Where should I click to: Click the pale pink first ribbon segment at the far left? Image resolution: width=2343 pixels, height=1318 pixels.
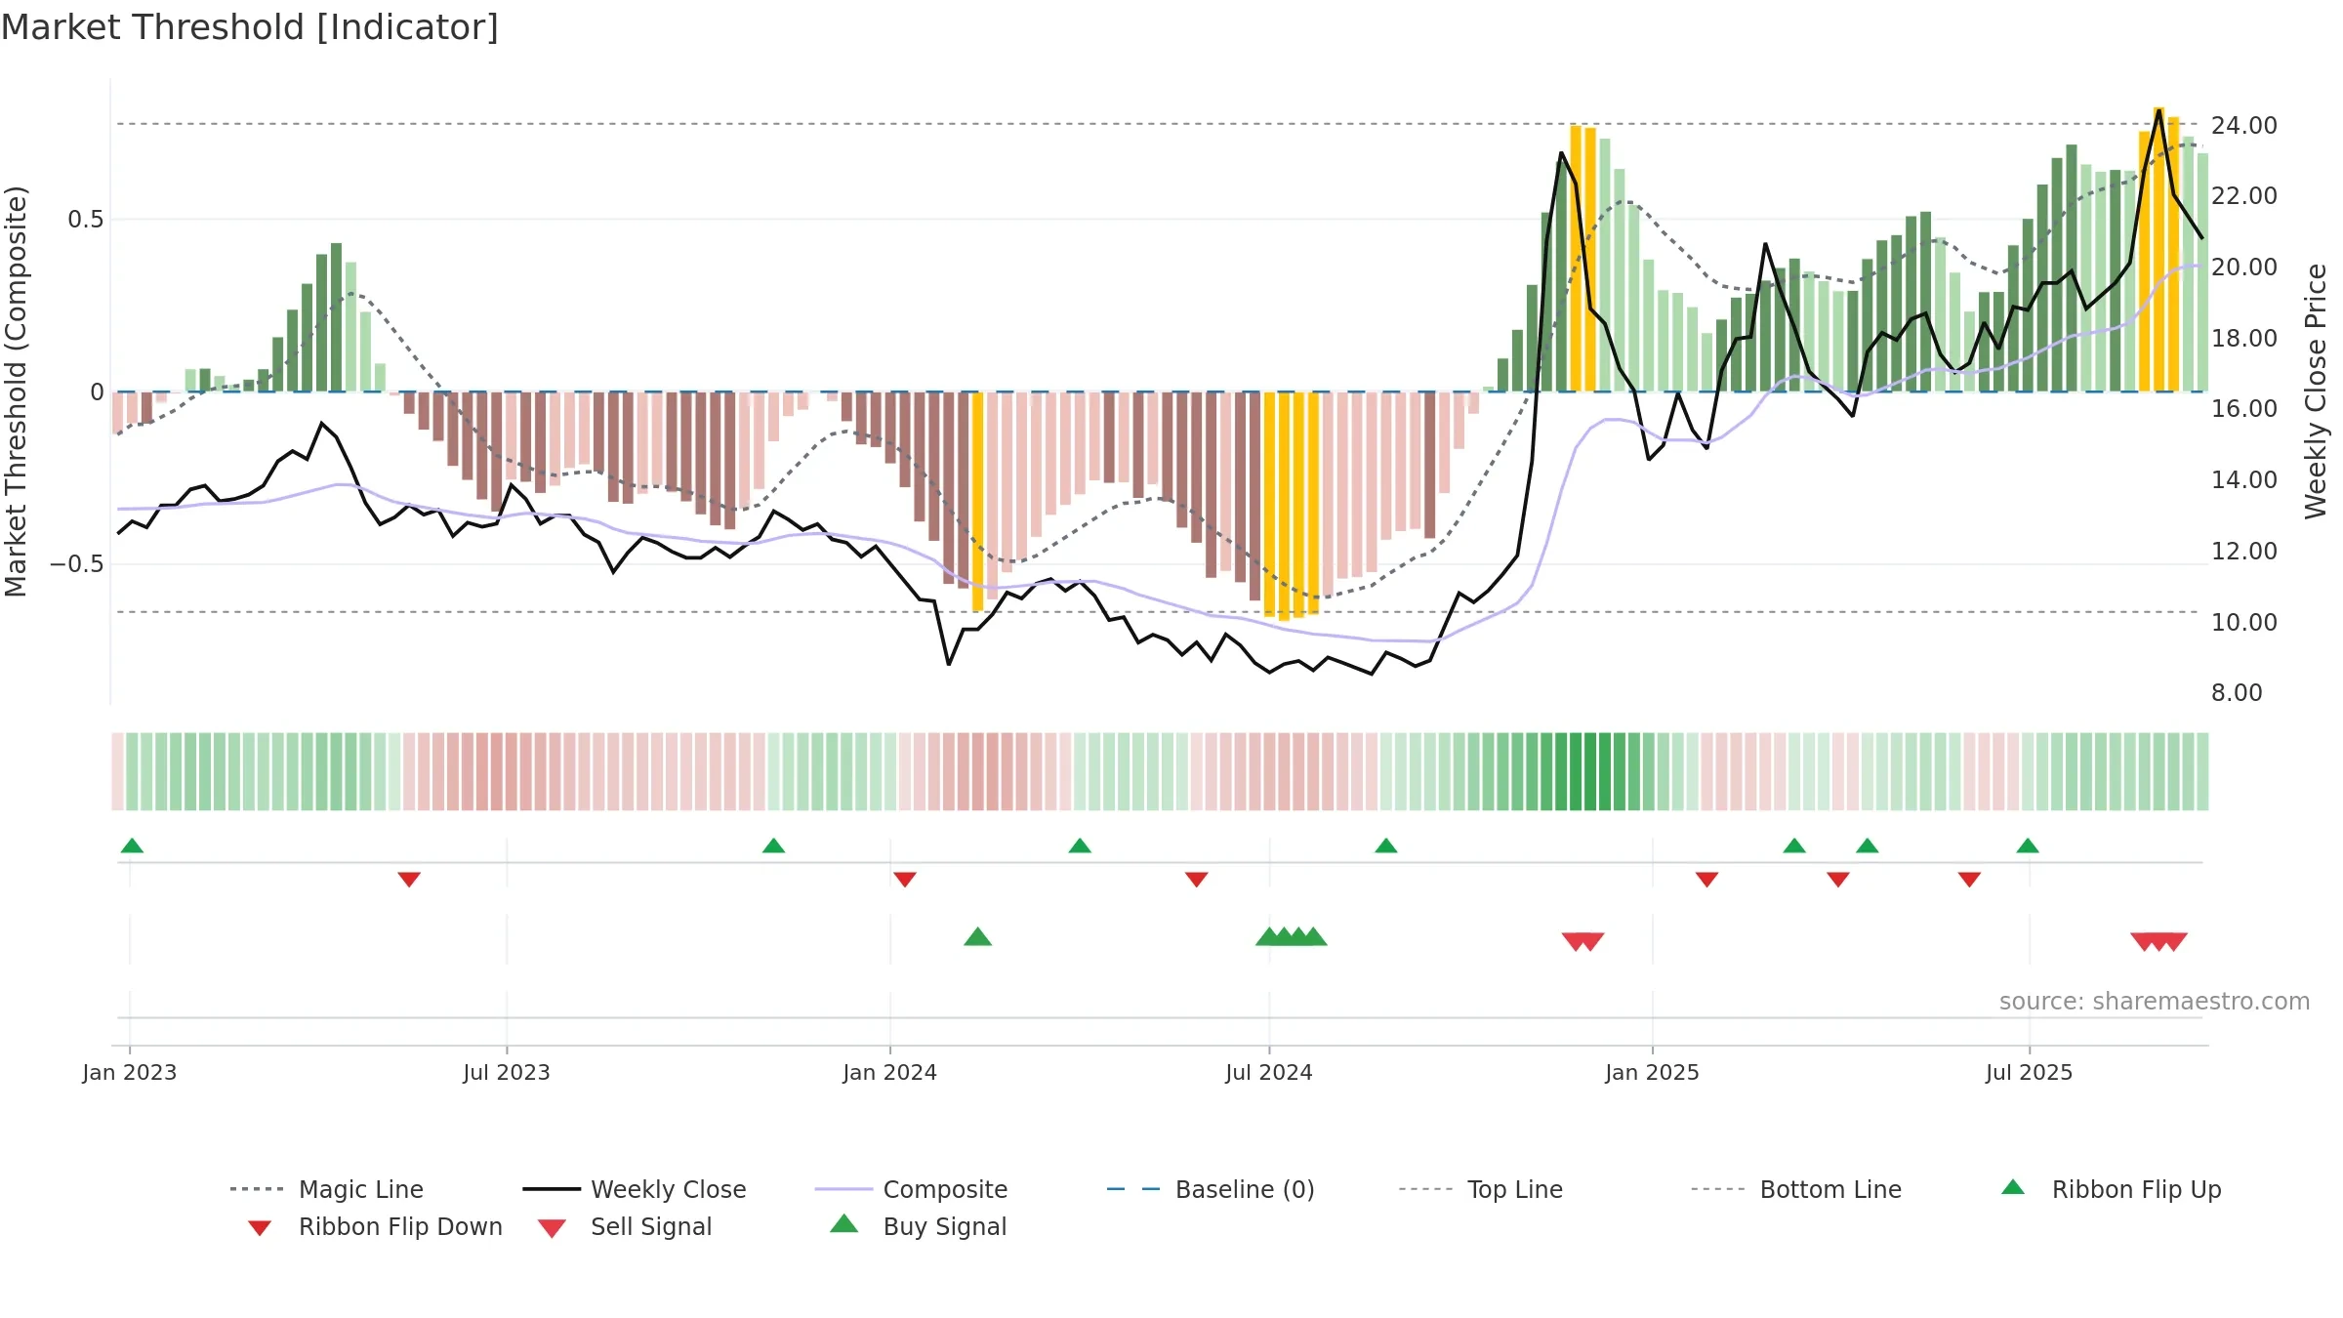(117, 771)
